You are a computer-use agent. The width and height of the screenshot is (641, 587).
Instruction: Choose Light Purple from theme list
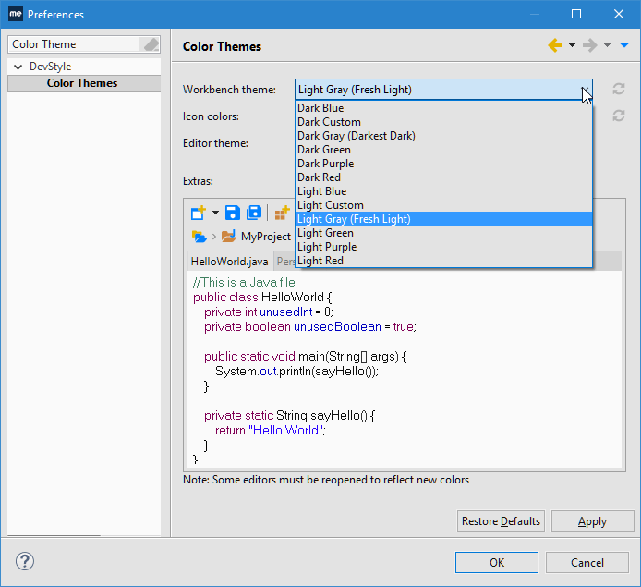click(325, 247)
